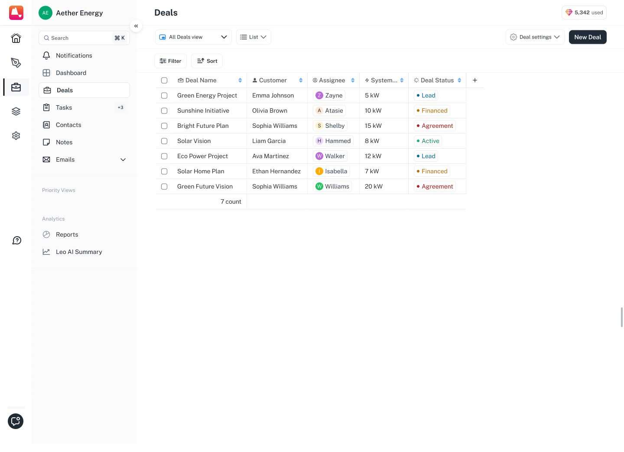Viewport: 624px width, 452px height.
Task: Sort by Deal Status column arrows
Action: coord(459,80)
